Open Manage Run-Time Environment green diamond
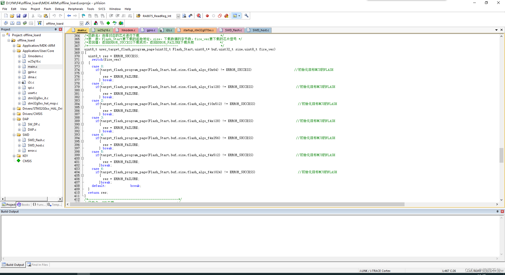This screenshot has width=505, height=275. [x=108, y=23]
